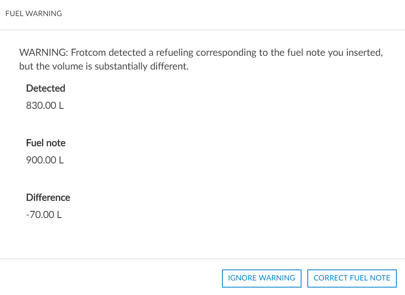Image resolution: width=405 pixels, height=295 pixels.
Task: Click lowercase word detected in warning sentence
Action: [127, 53]
